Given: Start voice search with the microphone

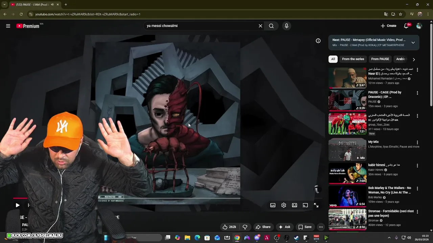Looking at the screenshot, I should tap(287, 26).
